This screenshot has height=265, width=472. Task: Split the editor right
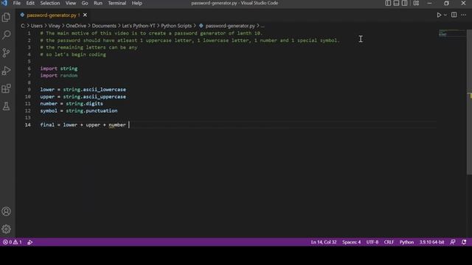[454, 15]
